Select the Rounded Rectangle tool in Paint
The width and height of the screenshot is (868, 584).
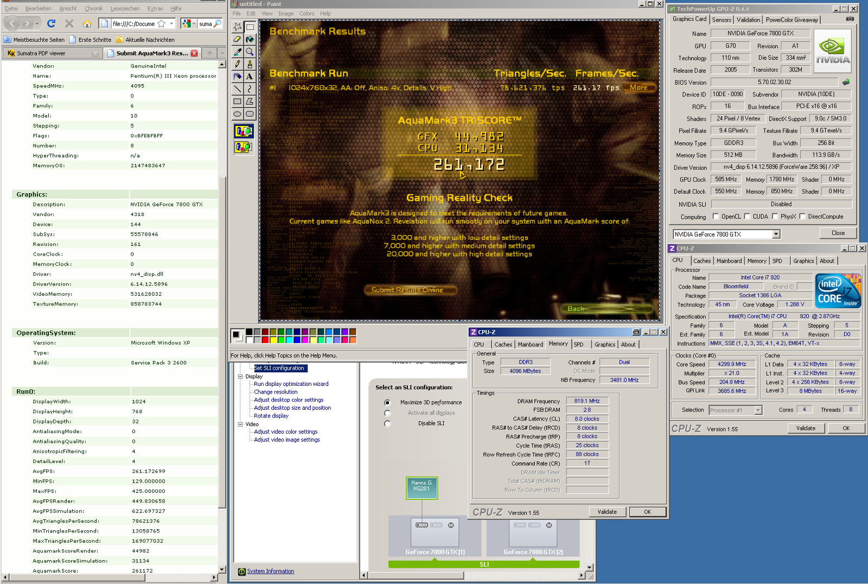(250, 114)
